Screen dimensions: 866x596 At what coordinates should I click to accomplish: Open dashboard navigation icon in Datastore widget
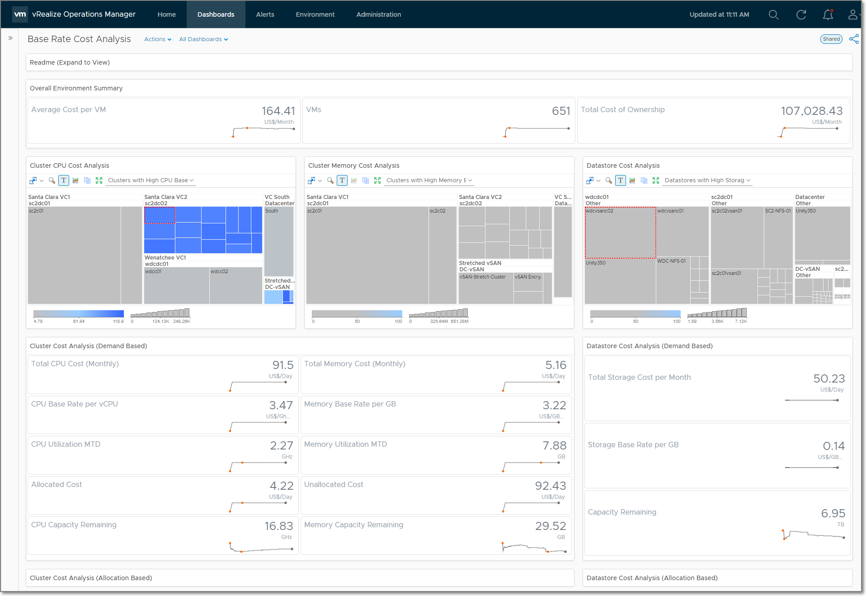[x=590, y=180]
